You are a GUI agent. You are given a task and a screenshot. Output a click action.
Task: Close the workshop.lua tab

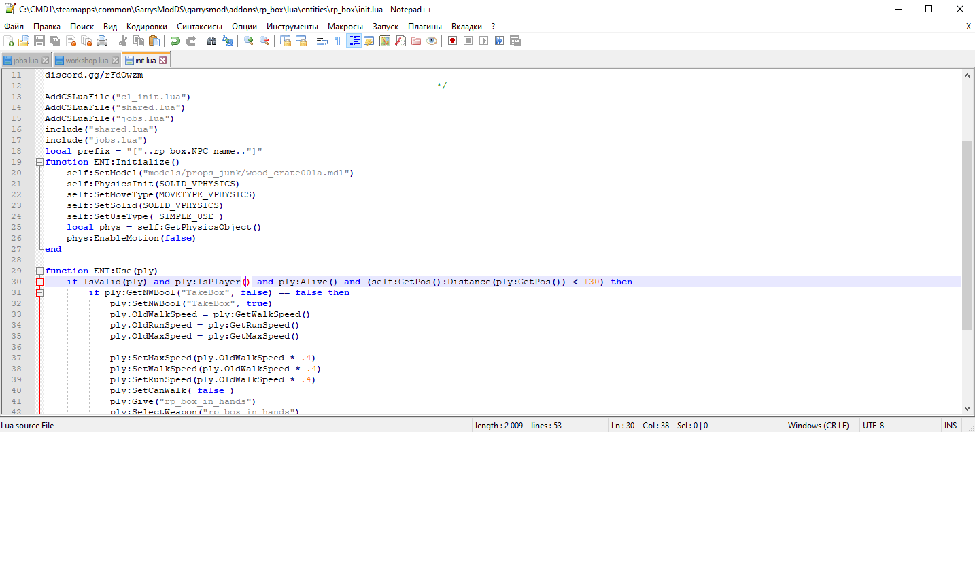pyautogui.click(x=115, y=61)
